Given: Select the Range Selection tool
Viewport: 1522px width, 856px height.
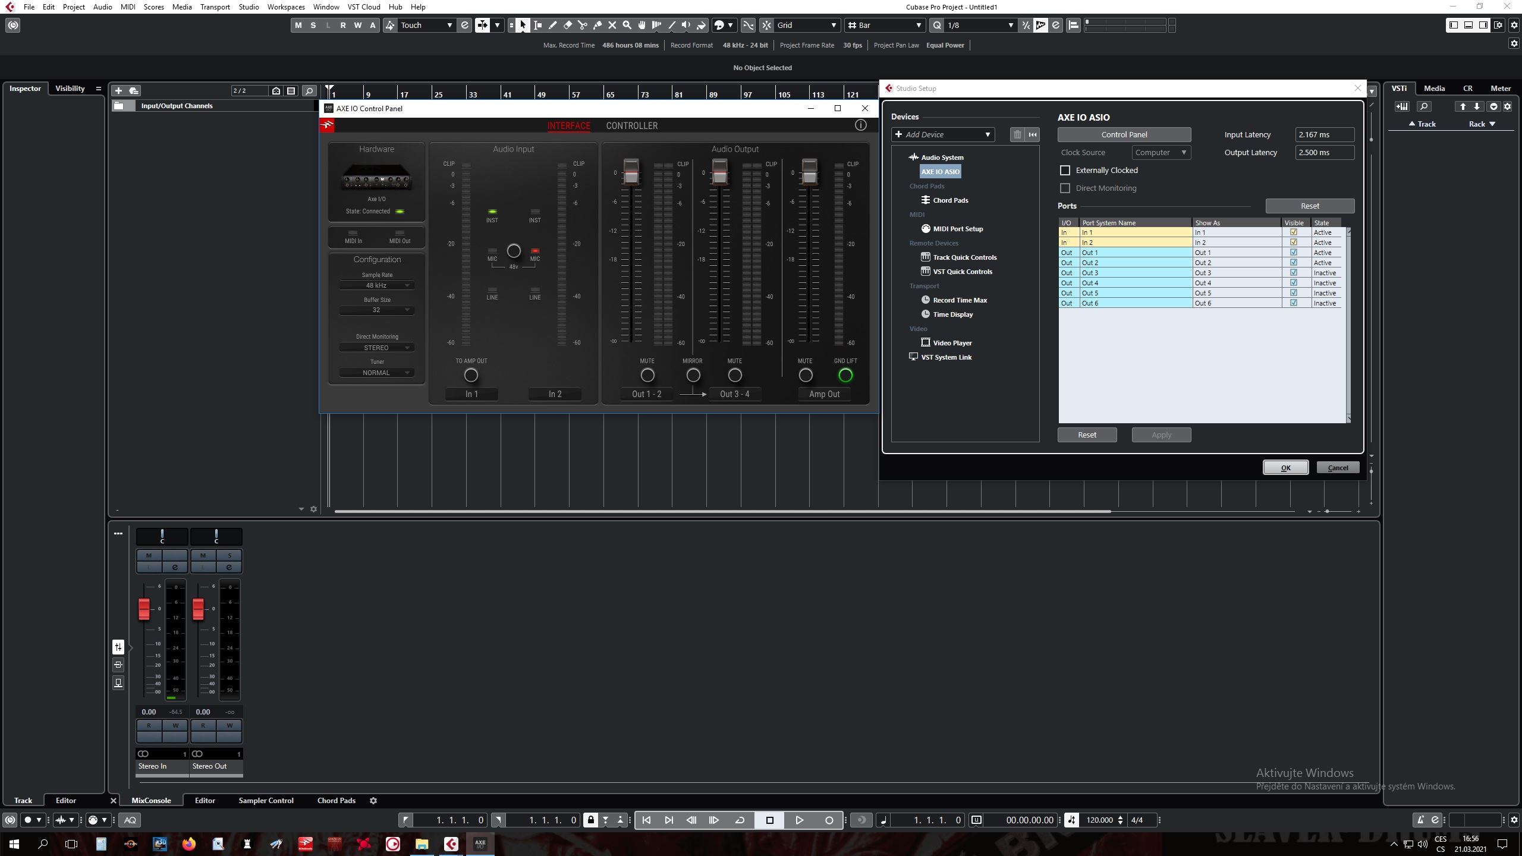Looking at the screenshot, I should tap(538, 25).
